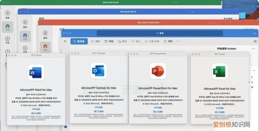This screenshot has height=131, width=259.
Task: Click the Excel logo in 关于 Excel dialog
Action: [x=220, y=72]
